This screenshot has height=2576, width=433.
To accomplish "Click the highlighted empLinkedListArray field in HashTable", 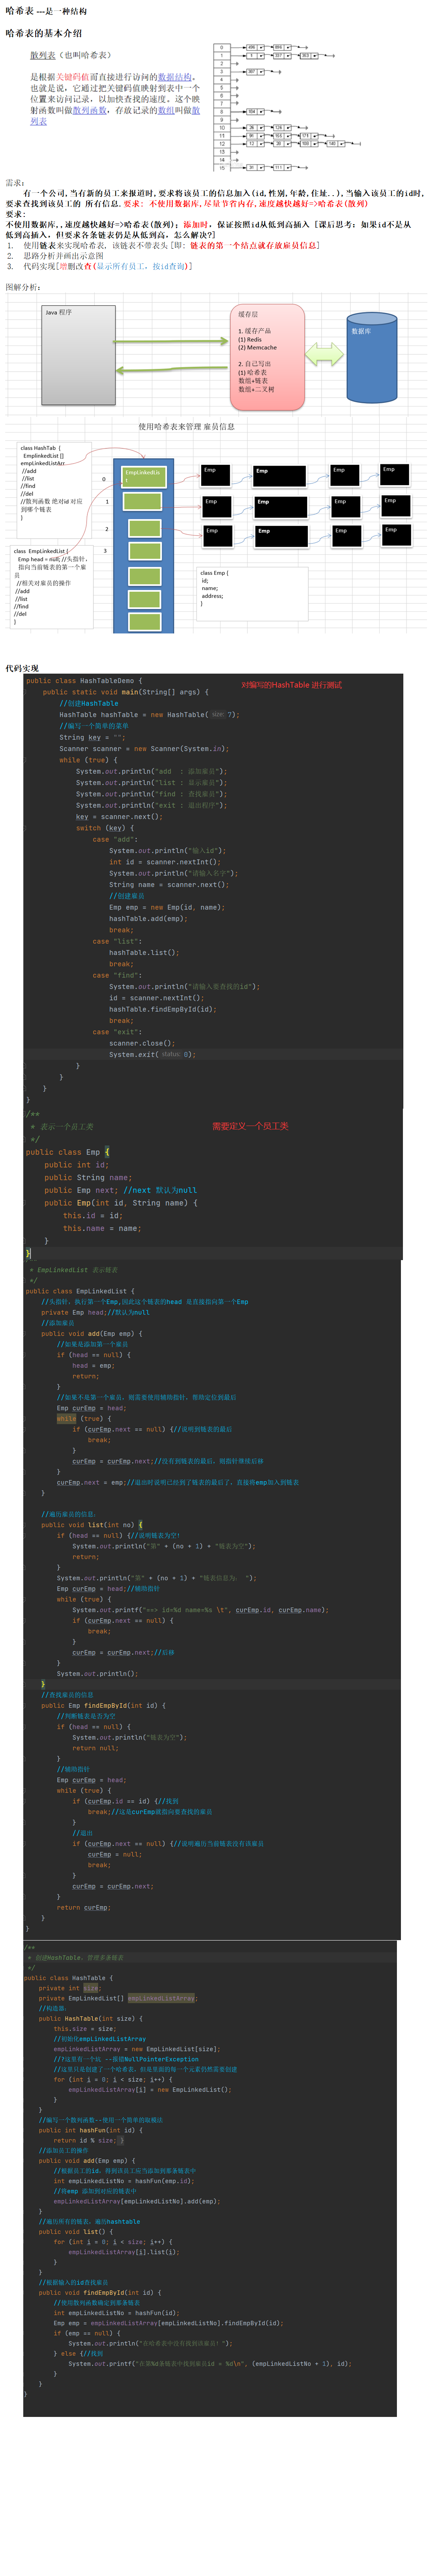I will point(162,1998).
